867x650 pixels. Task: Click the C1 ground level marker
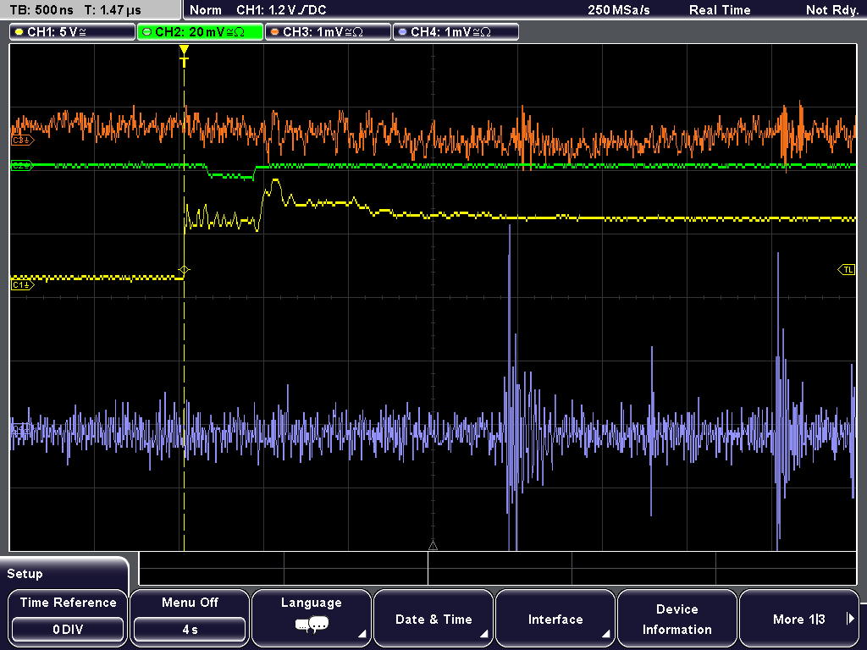click(22, 285)
